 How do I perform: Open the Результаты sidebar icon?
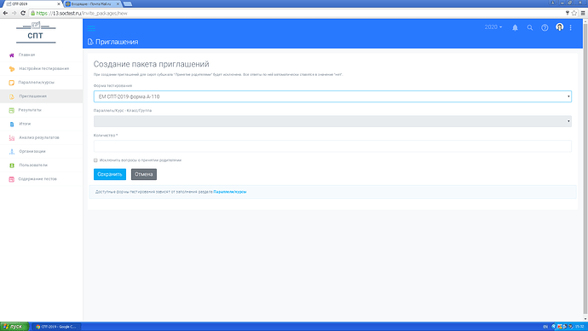pyautogui.click(x=12, y=110)
